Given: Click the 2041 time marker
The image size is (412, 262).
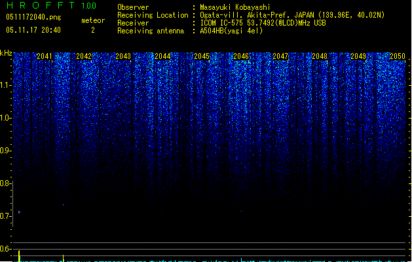Looking at the screenshot, I should point(45,56).
